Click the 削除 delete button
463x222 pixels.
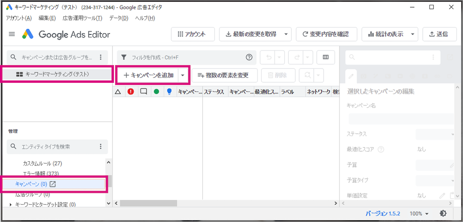tap(277, 75)
